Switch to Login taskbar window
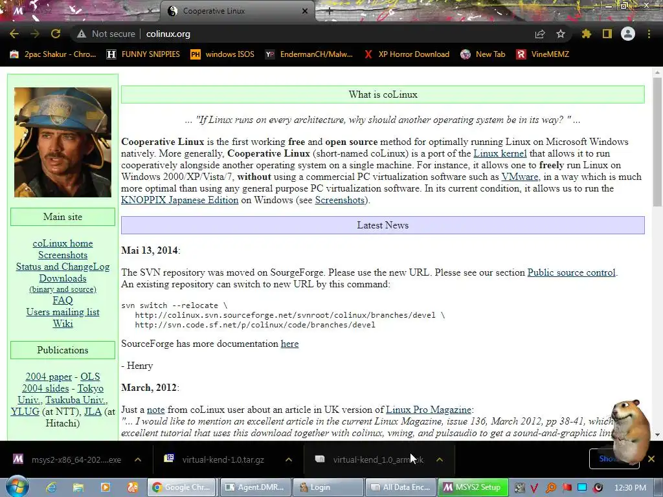 pyautogui.click(x=328, y=487)
